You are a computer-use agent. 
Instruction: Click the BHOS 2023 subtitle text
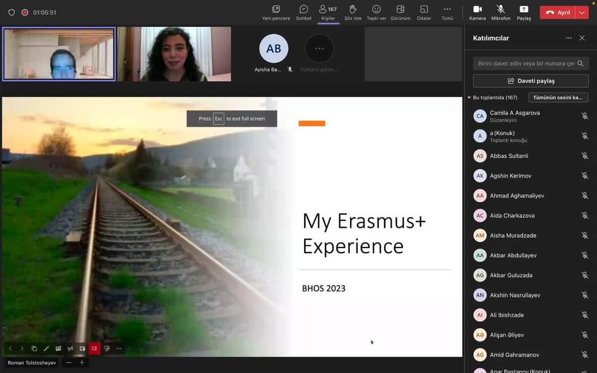(323, 288)
